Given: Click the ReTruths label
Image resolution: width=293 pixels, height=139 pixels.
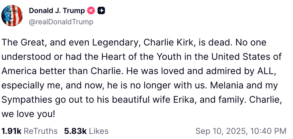Looking at the screenshot, I should (x=40, y=131).
